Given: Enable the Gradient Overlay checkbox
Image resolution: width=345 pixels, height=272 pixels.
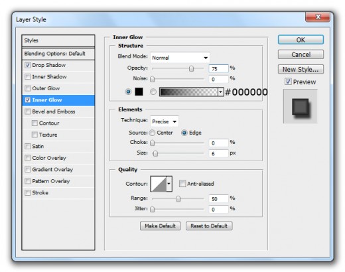Looking at the screenshot, I should pyautogui.click(x=28, y=170).
